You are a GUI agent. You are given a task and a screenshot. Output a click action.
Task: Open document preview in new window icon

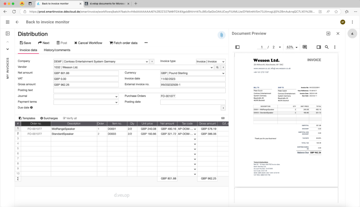pyautogui.click(x=328, y=34)
